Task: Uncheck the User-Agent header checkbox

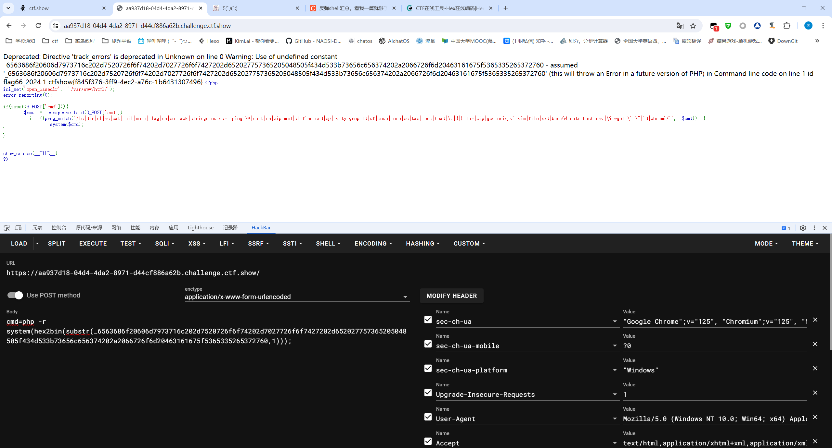Action: pyautogui.click(x=428, y=417)
